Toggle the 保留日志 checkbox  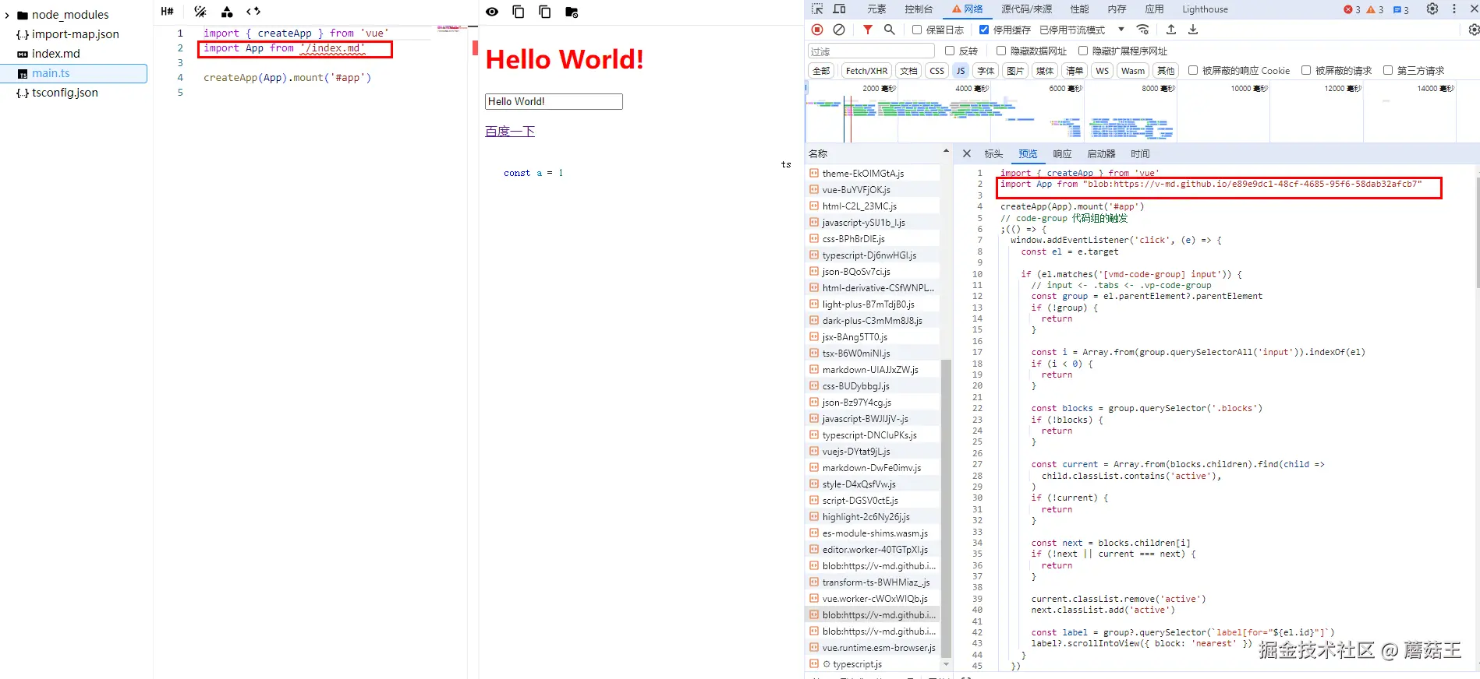tap(917, 30)
